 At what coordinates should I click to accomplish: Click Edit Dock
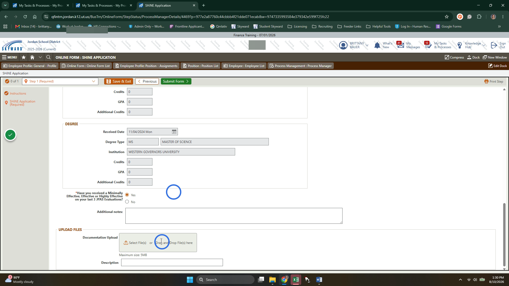pyautogui.click(x=498, y=66)
